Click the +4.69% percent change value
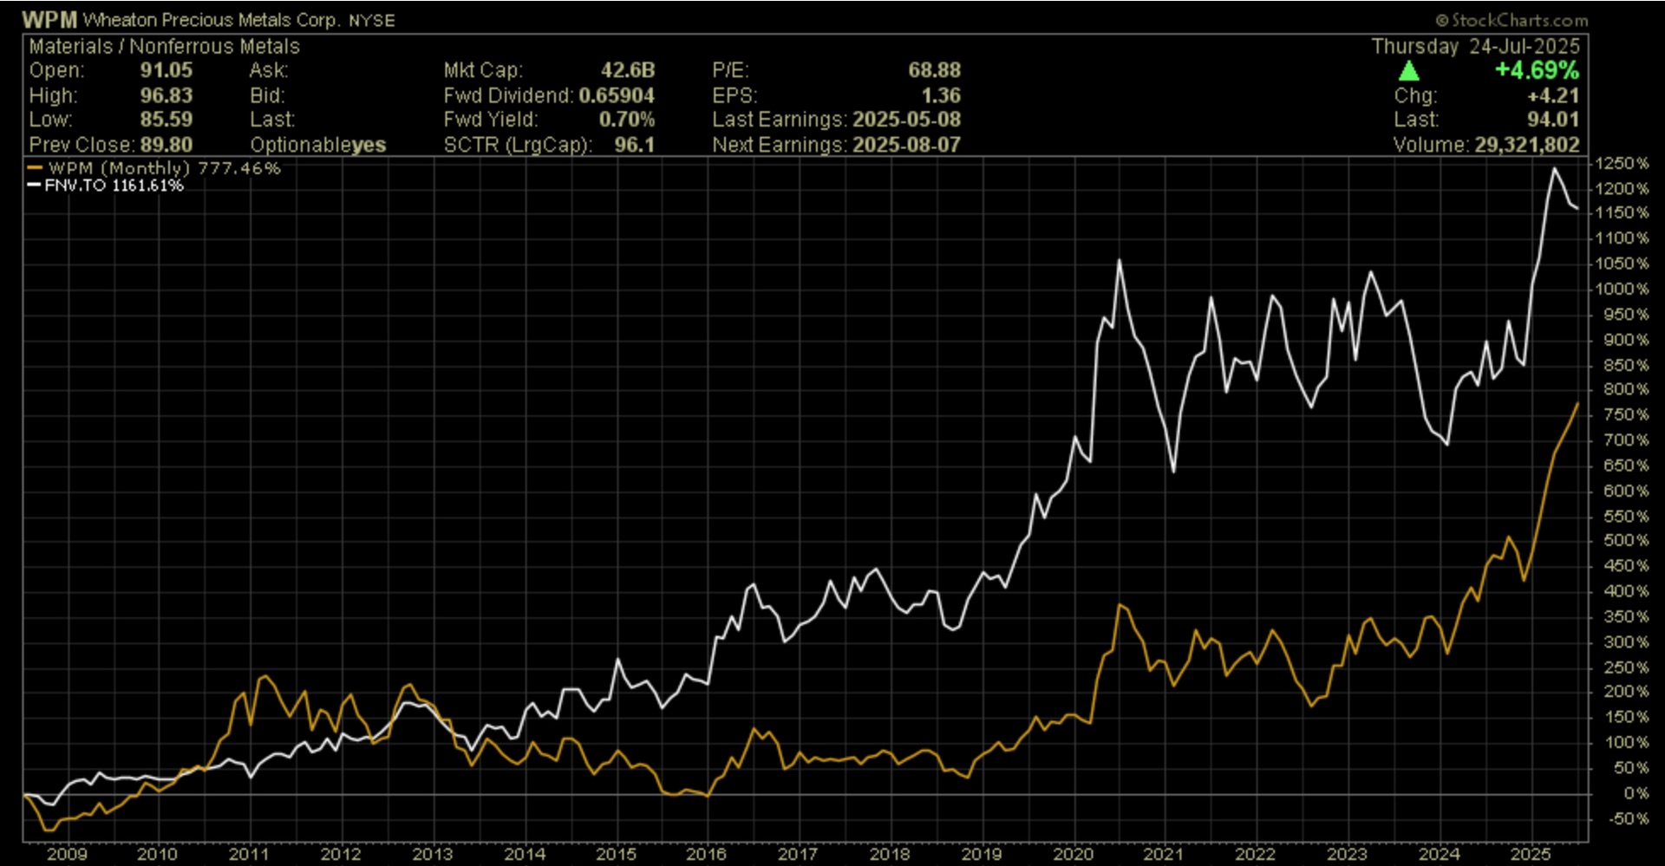This screenshot has height=866, width=1665. (x=1538, y=70)
